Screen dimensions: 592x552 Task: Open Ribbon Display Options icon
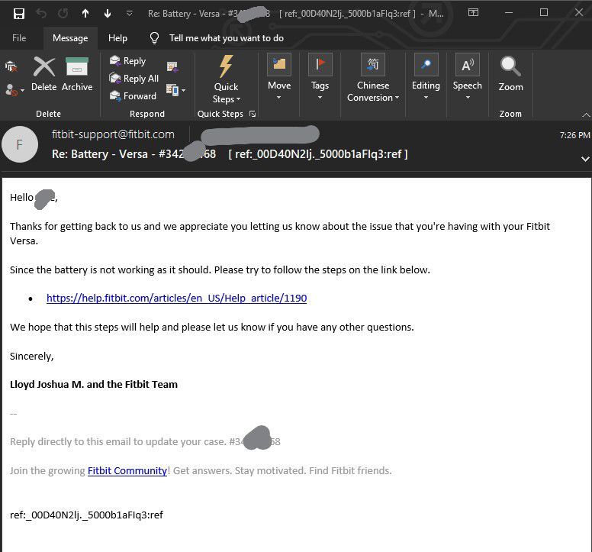pos(473,13)
